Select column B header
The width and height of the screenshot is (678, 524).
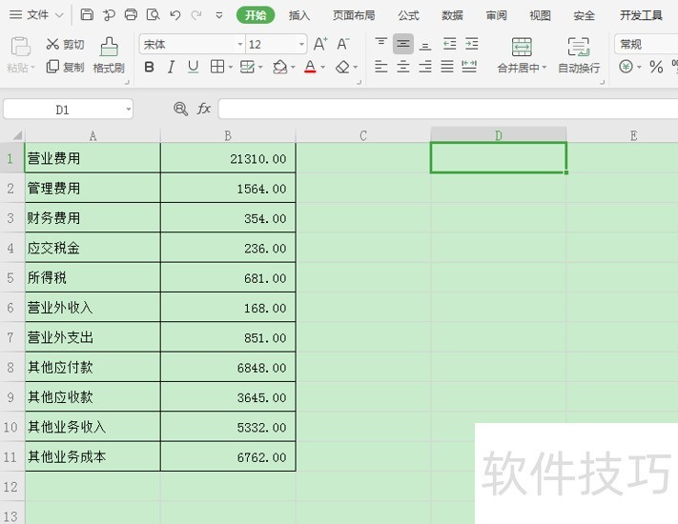pyautogui.click(x=228, y=135)
